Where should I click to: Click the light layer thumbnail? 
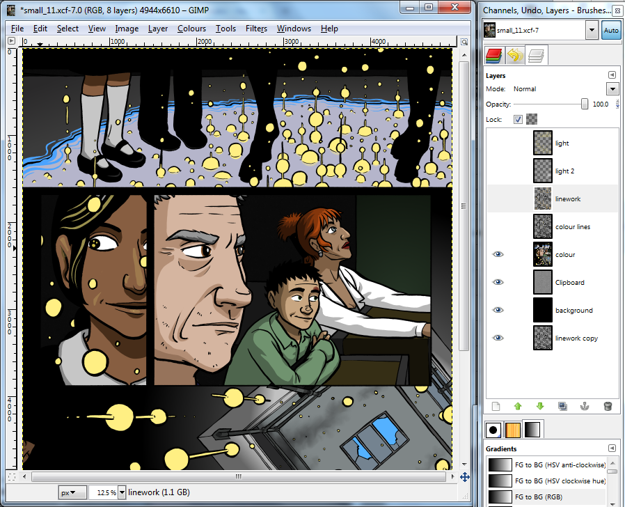[x=543, y=143]
